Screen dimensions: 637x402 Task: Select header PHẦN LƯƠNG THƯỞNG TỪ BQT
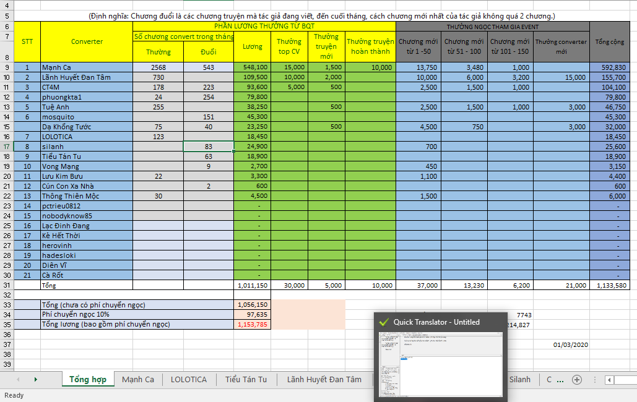tap(264, 27)
